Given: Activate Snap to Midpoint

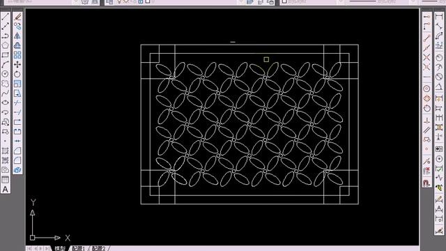Looking at the screenshot, I should coord(426,48).
